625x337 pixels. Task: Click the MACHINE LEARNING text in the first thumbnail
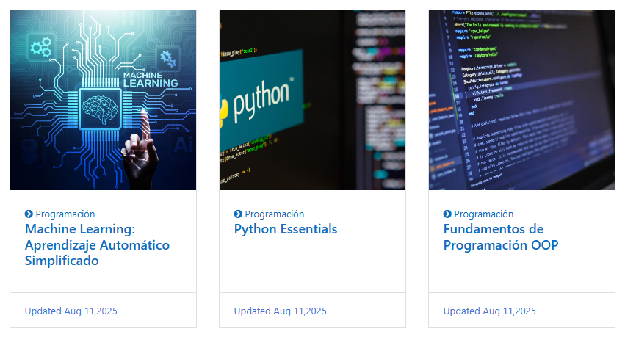(x=150, y=79)
